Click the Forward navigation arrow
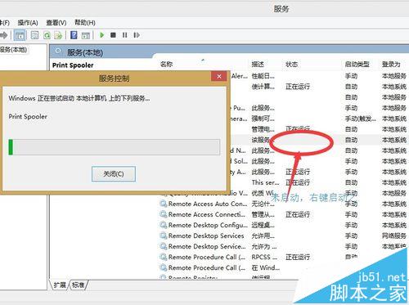The height and width of the screenshot is (305, 409). click(x=3, y=35)
